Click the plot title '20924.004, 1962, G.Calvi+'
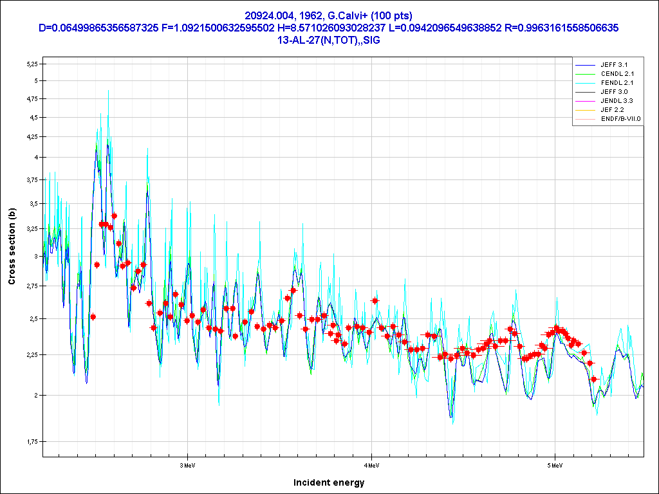The image size is (659, 494). [x=329, y=15]
